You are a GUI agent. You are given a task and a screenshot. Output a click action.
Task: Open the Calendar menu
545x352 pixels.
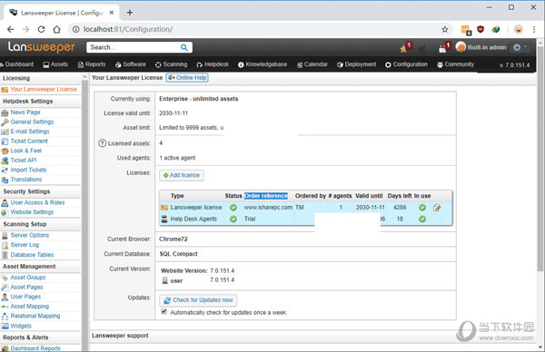click(312, 64)
